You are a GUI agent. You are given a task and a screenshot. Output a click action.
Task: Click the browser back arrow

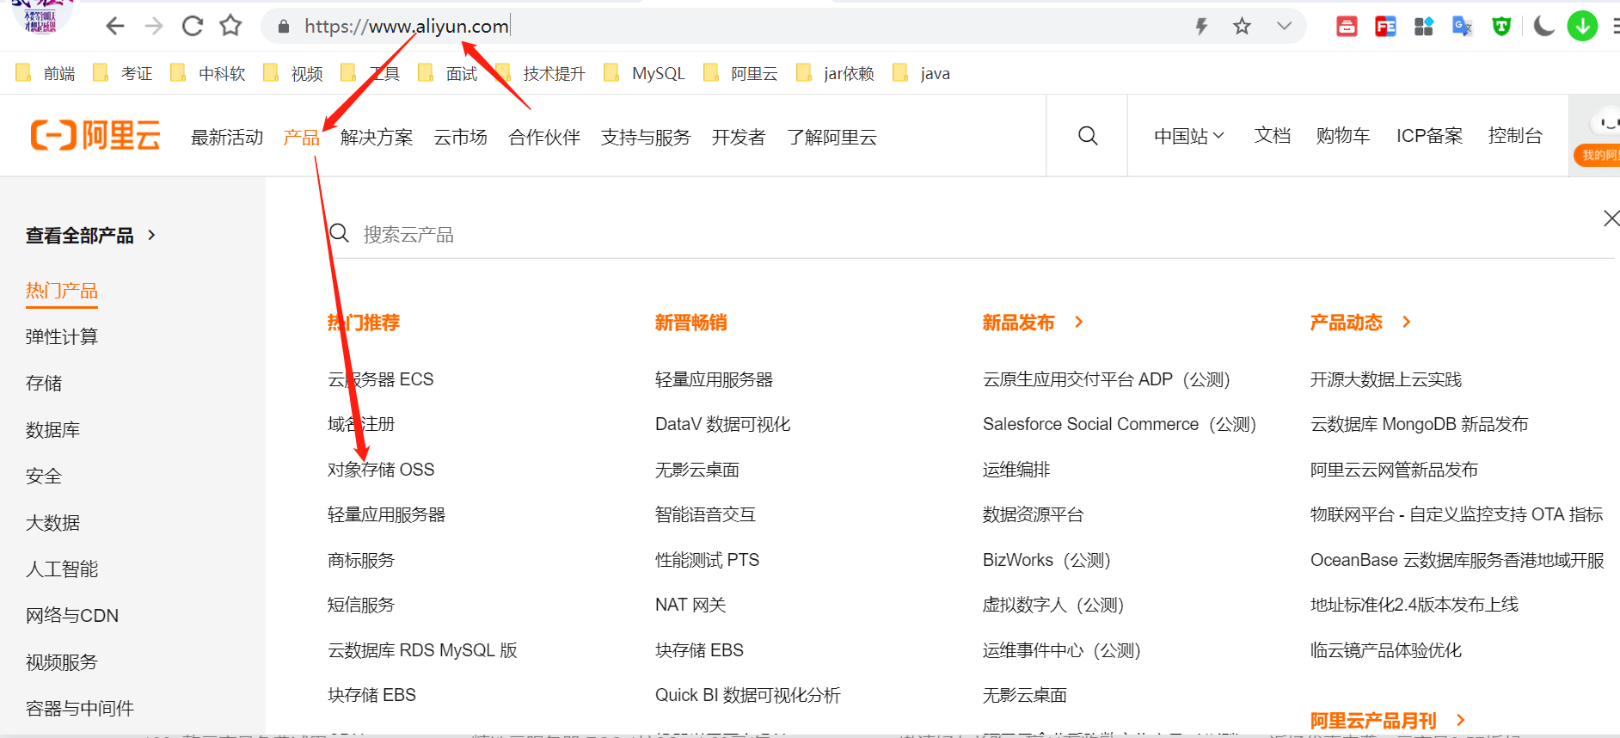coord(115,26)
